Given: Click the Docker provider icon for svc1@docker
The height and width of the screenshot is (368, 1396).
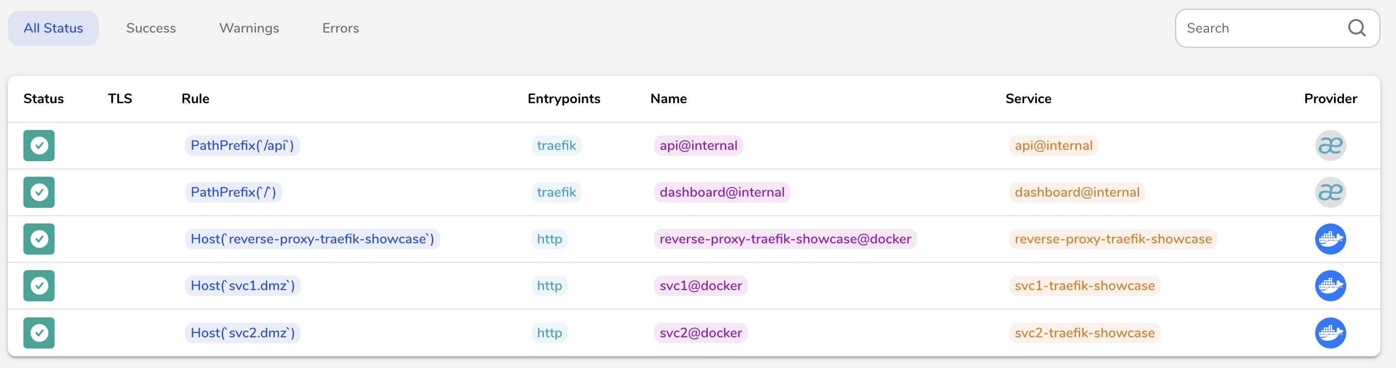Looking at the screenshot, I should tap(1330, 286).
